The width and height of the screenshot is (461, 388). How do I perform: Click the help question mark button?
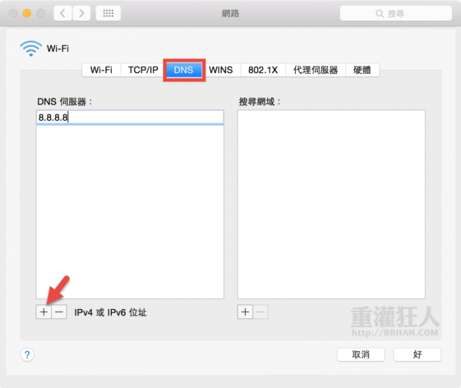click(x=27, y=355)
